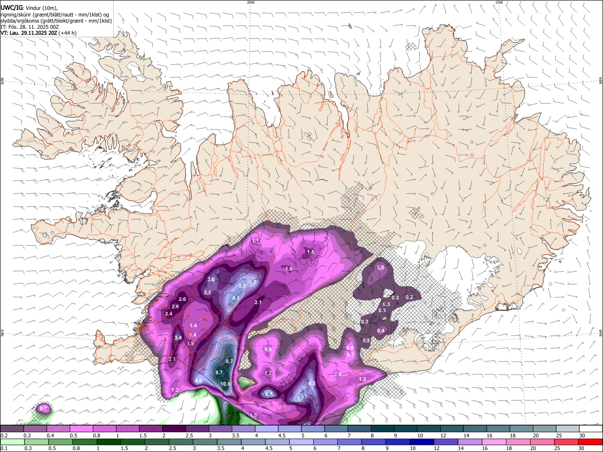
Task: Pick the medium green 0.5 swatch in the rain legend
Action: tap(60, 442)
